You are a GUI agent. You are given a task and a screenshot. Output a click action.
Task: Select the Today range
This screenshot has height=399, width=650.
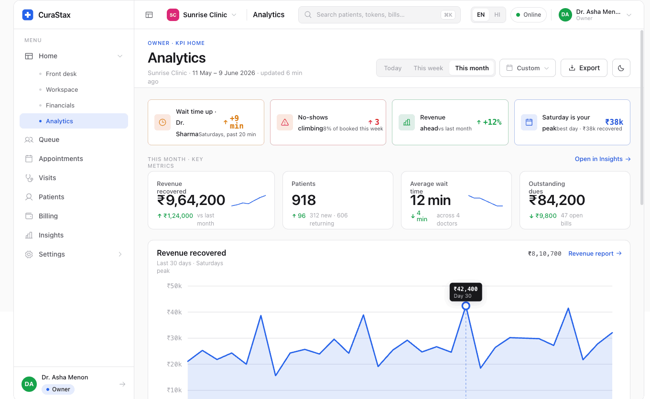(x=393, y=68)
